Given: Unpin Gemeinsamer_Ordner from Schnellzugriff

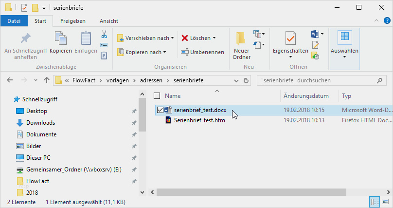Looking at the screenshot, I should coord(134,170).
